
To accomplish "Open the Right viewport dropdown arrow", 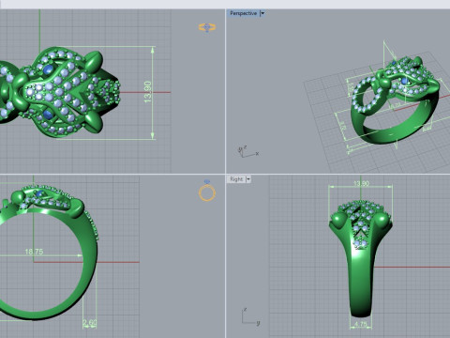I will (248, 179).
